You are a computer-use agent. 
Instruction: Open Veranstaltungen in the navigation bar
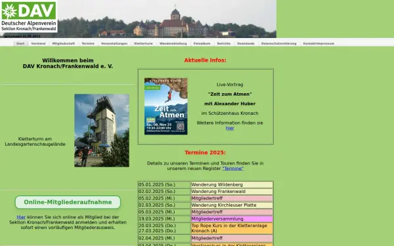coord(114,43)
